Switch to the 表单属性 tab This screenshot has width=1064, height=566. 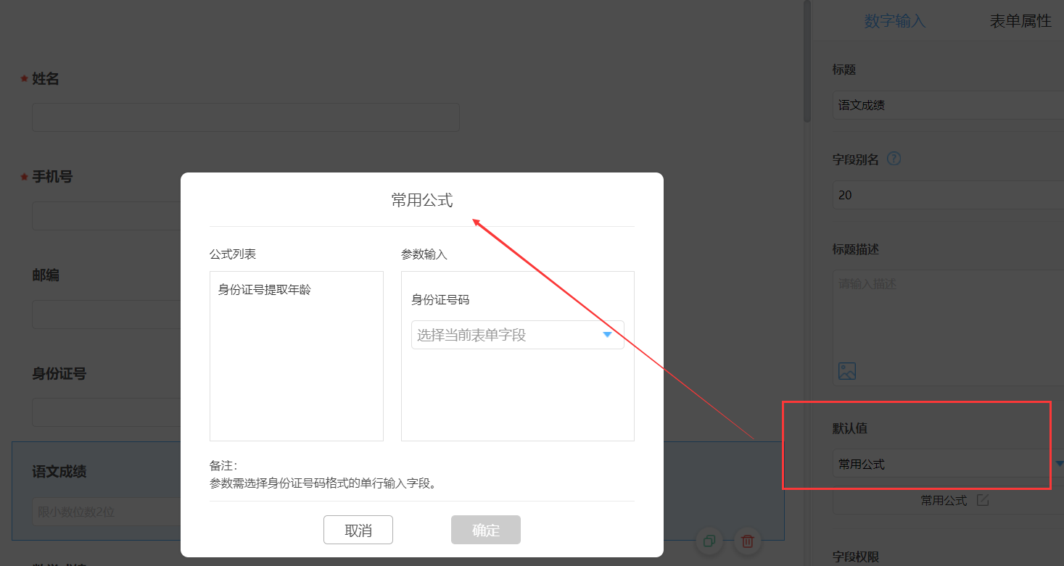click(x=1020, y=21)
